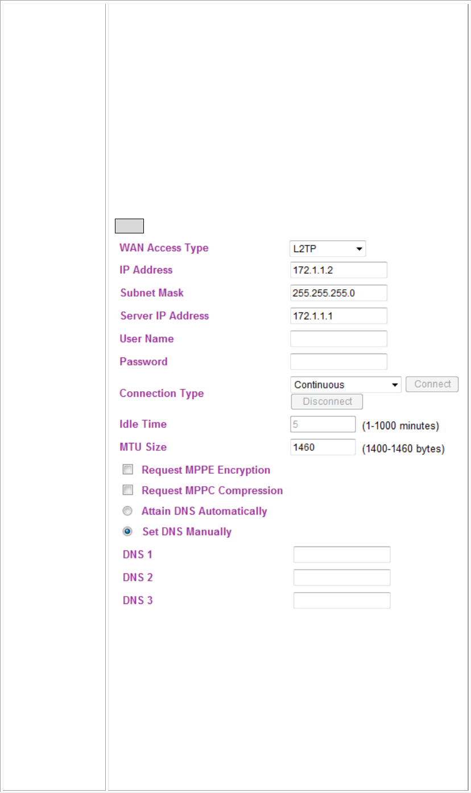
Task: Click the small gray box above the form
Action: (129, 226)
